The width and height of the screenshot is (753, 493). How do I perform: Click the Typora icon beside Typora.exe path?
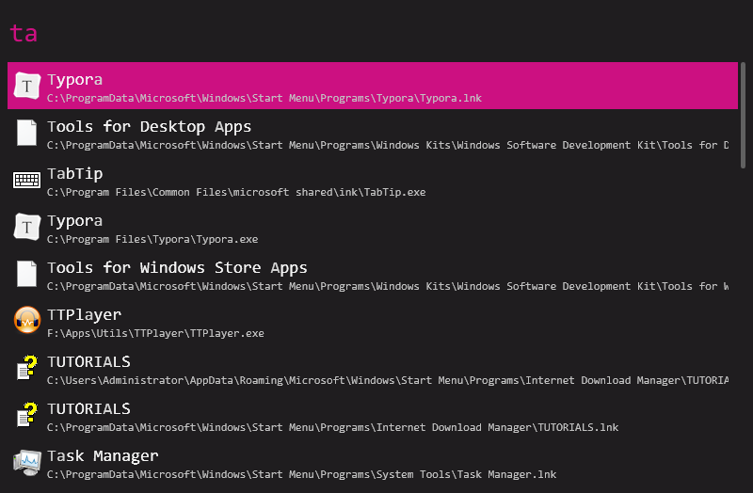[x=27, y=227]
